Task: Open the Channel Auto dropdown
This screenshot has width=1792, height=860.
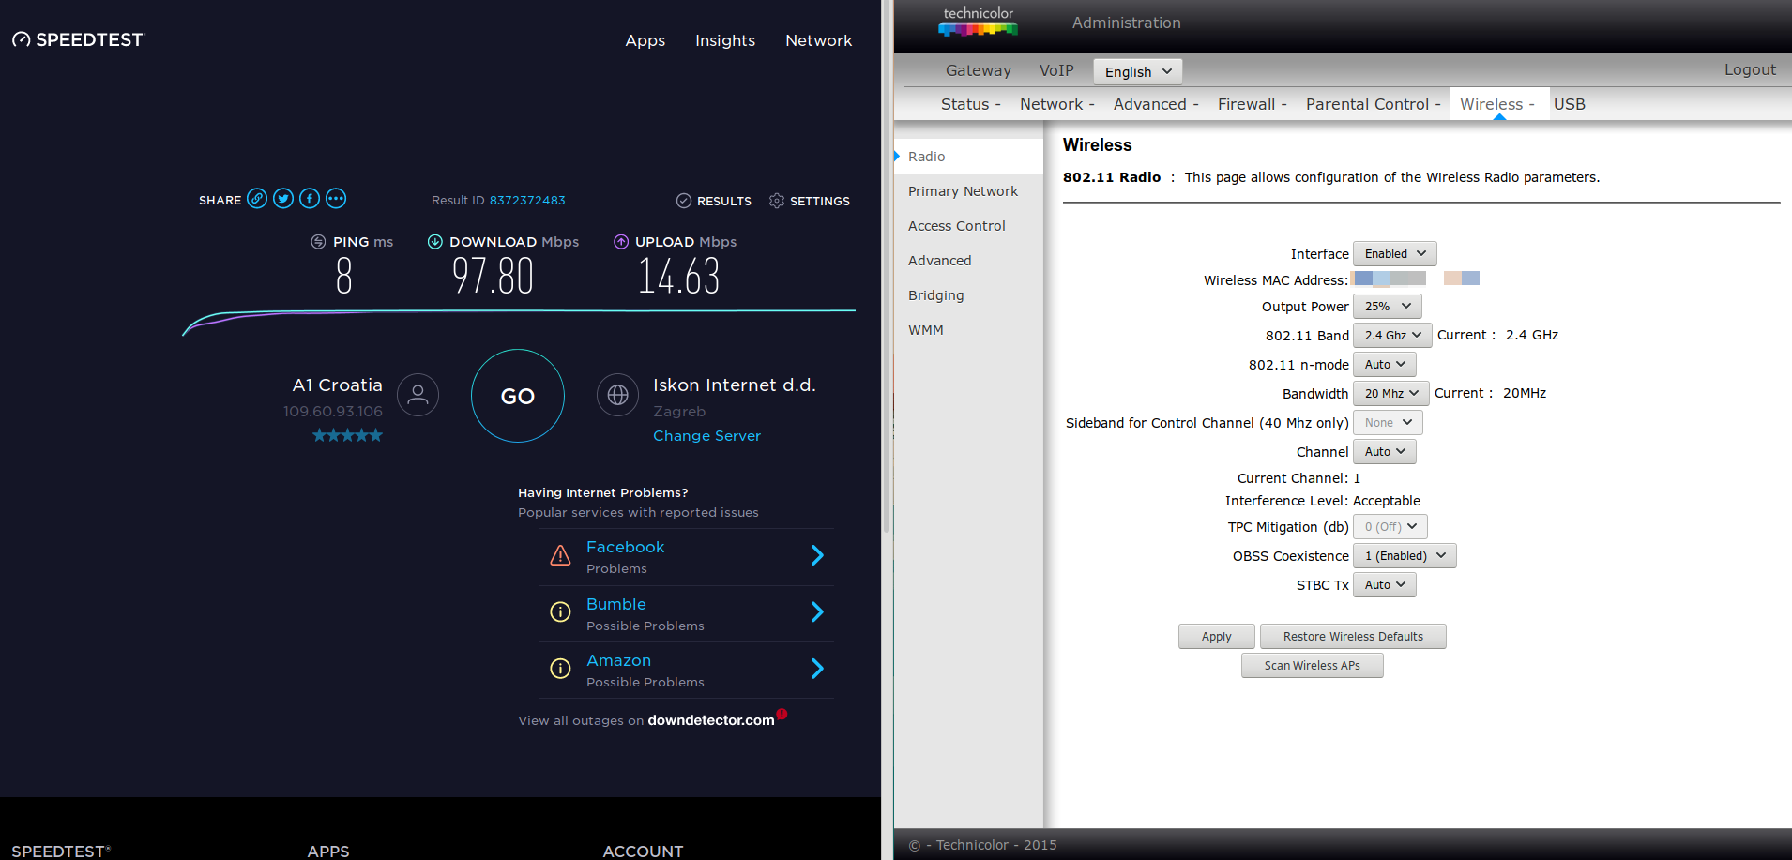Action: click(x=1384, y=452)
